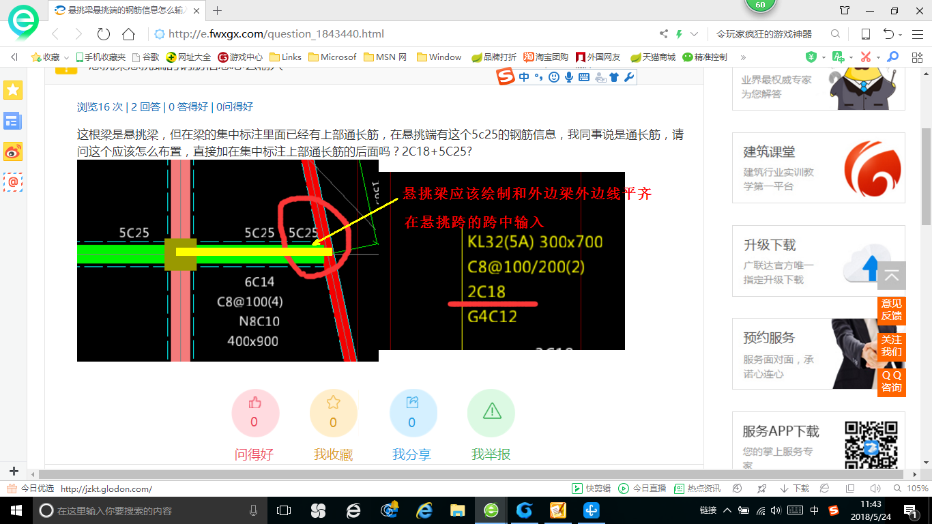This screenshot has width=932, height=524.
Task: Open the 天猫商城 bookmark
Action: tap(653, 57)
